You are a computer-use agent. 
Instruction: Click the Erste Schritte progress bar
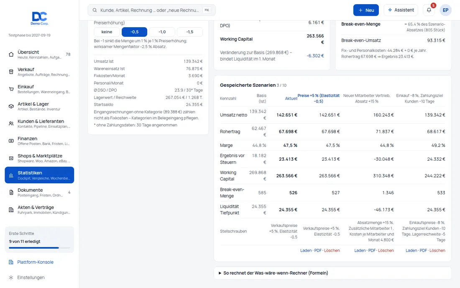click(x=39, y=248)
